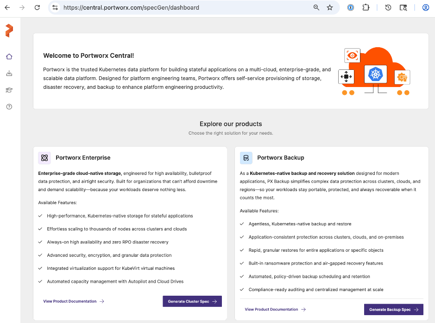Open View Product Documentation under Portworx Backup

point(272,309)
